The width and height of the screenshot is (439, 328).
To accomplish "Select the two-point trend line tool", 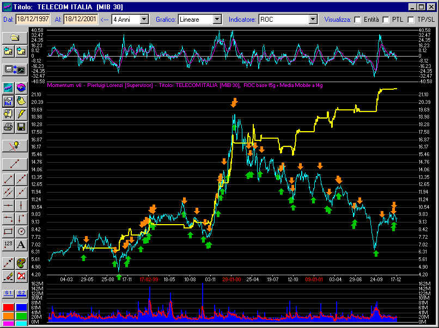I will [x=8, y=180].
